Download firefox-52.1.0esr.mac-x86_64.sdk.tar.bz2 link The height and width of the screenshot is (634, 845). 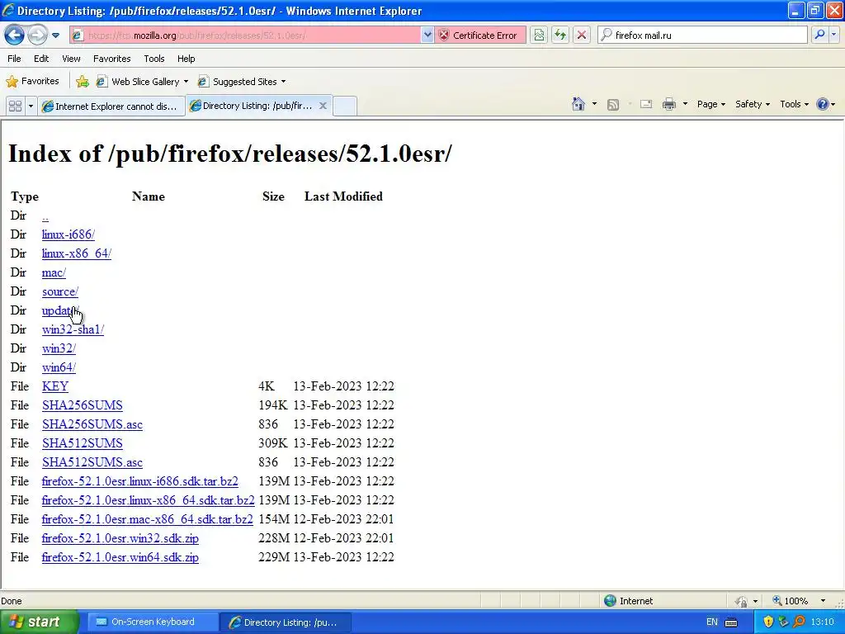pos(147,519)
